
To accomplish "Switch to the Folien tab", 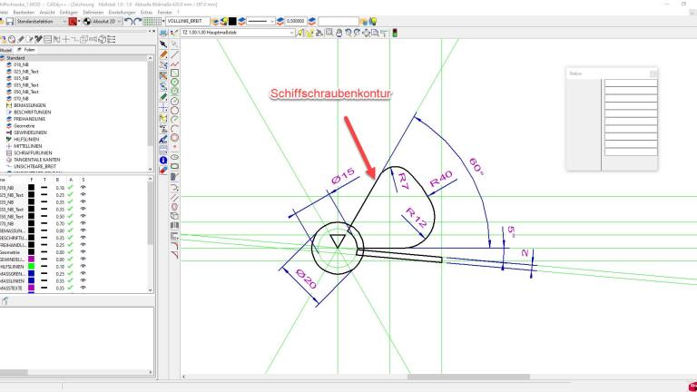I will (x=26, y=50).
